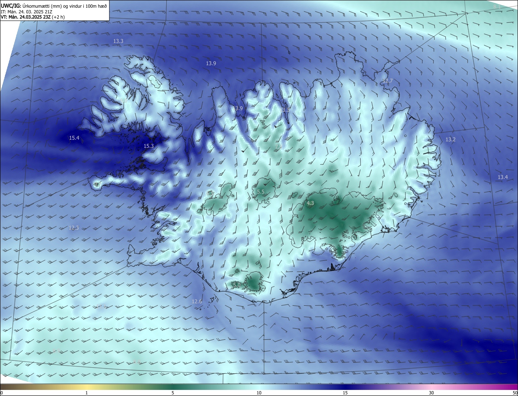Click the 3.3 value label in north Iceland
Viewport: 518px width, 396px height.
[x=286, y=110]
